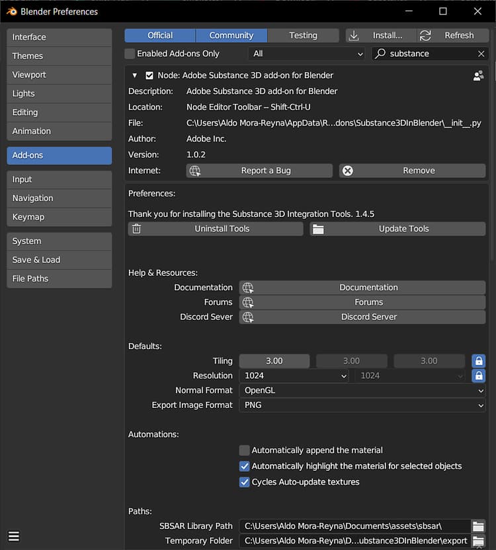Disable the Adobe Substance 3D add-on checkbox
Image resolution: width=496 pixels, height=550 pixels.
pos(149,75)
